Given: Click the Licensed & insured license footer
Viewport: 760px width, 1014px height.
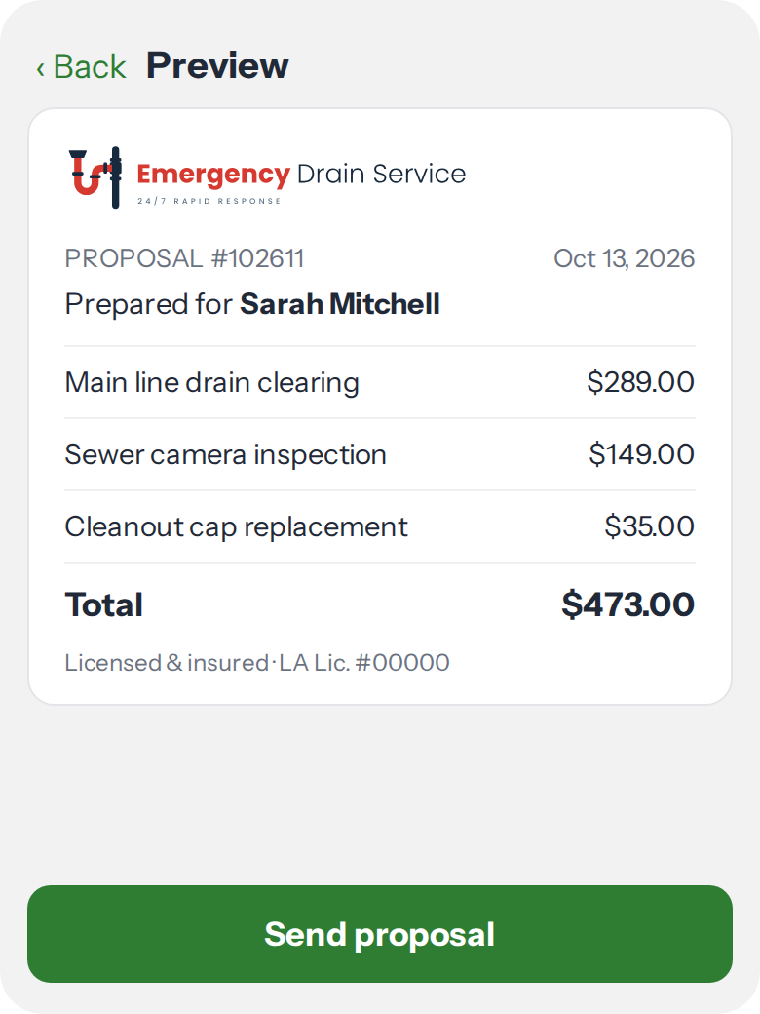Looking at the screenshot, I should [x=257, y=663].
